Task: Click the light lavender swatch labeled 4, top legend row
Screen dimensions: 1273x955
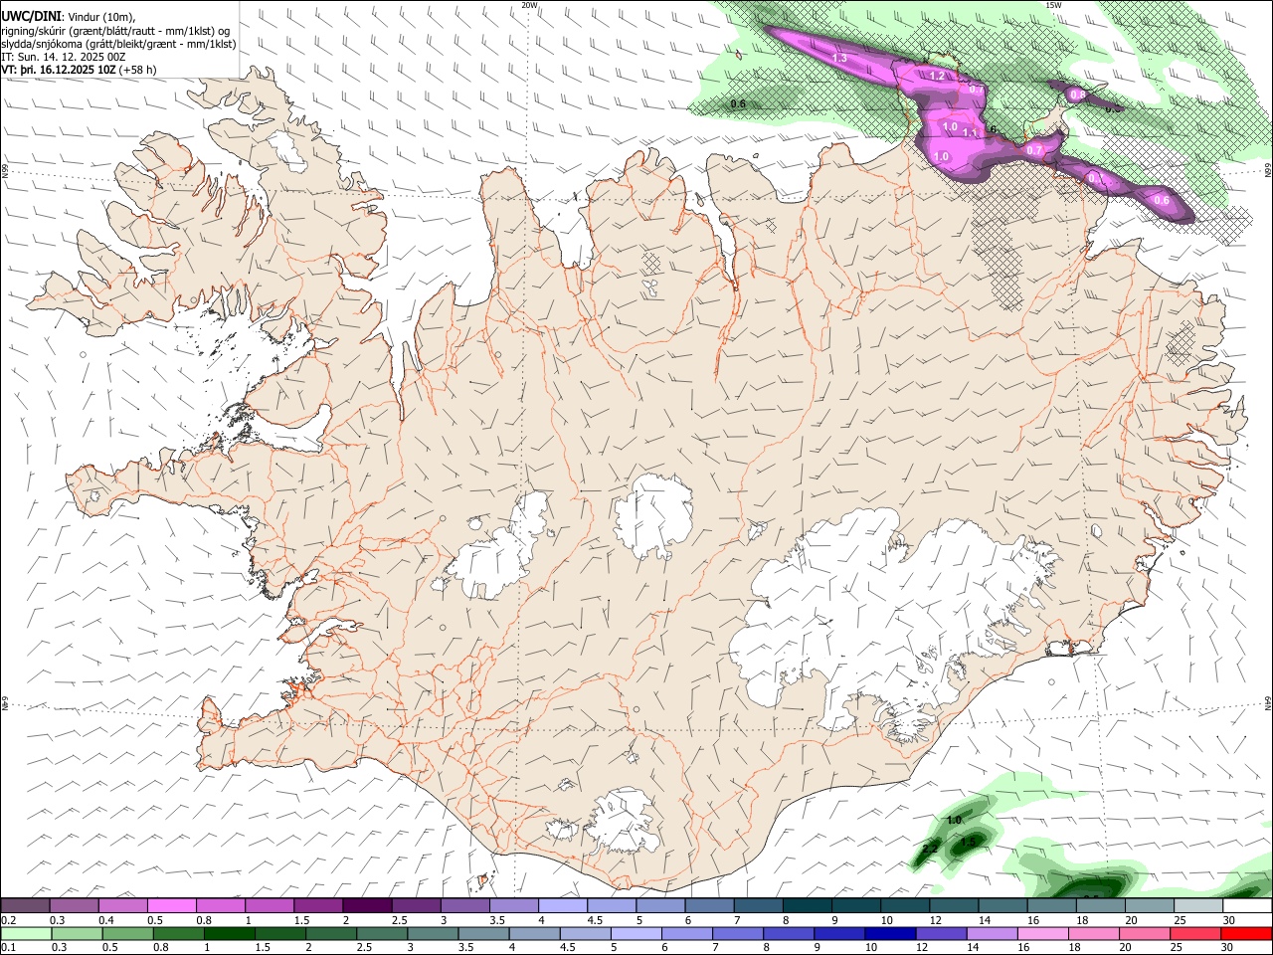Action: (563, 905)
